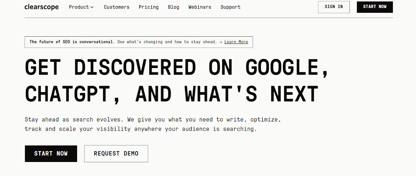Go to the Pricing page
Image resolution: width=416 pixels, height=176 pixels.
[148, 7]
